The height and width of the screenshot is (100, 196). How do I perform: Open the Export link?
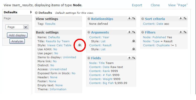tap(137, 5)
